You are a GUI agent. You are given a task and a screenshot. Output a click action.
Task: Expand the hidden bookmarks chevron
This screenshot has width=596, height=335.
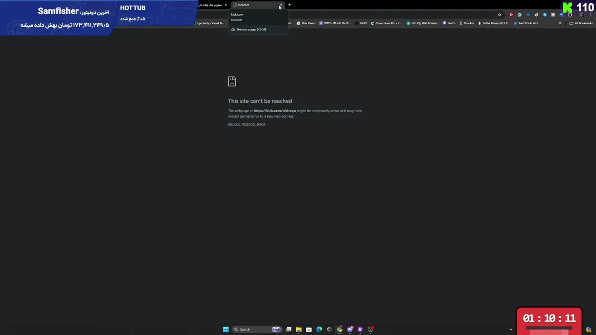click(560, 23)
